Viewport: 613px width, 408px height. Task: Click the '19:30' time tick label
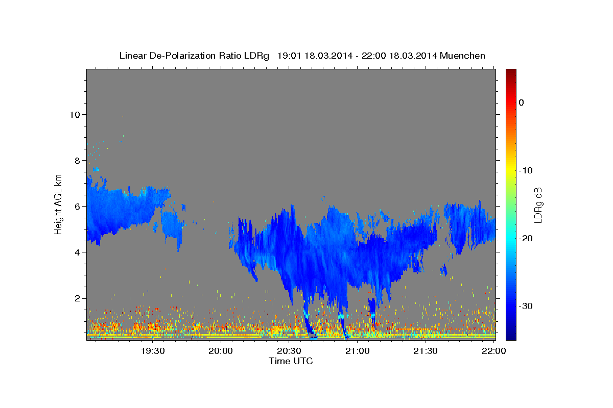153,351
